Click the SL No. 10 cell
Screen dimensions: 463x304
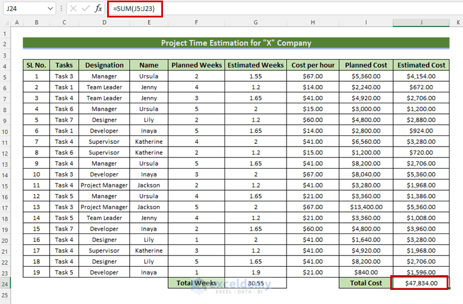(x=36, y=174)
